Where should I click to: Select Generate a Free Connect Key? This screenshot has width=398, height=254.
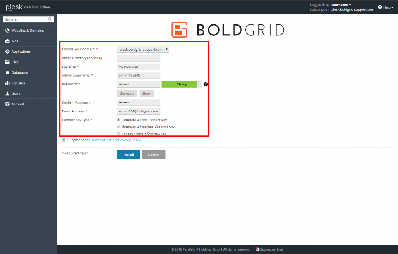pyautogui.click(x=119, y=120)
